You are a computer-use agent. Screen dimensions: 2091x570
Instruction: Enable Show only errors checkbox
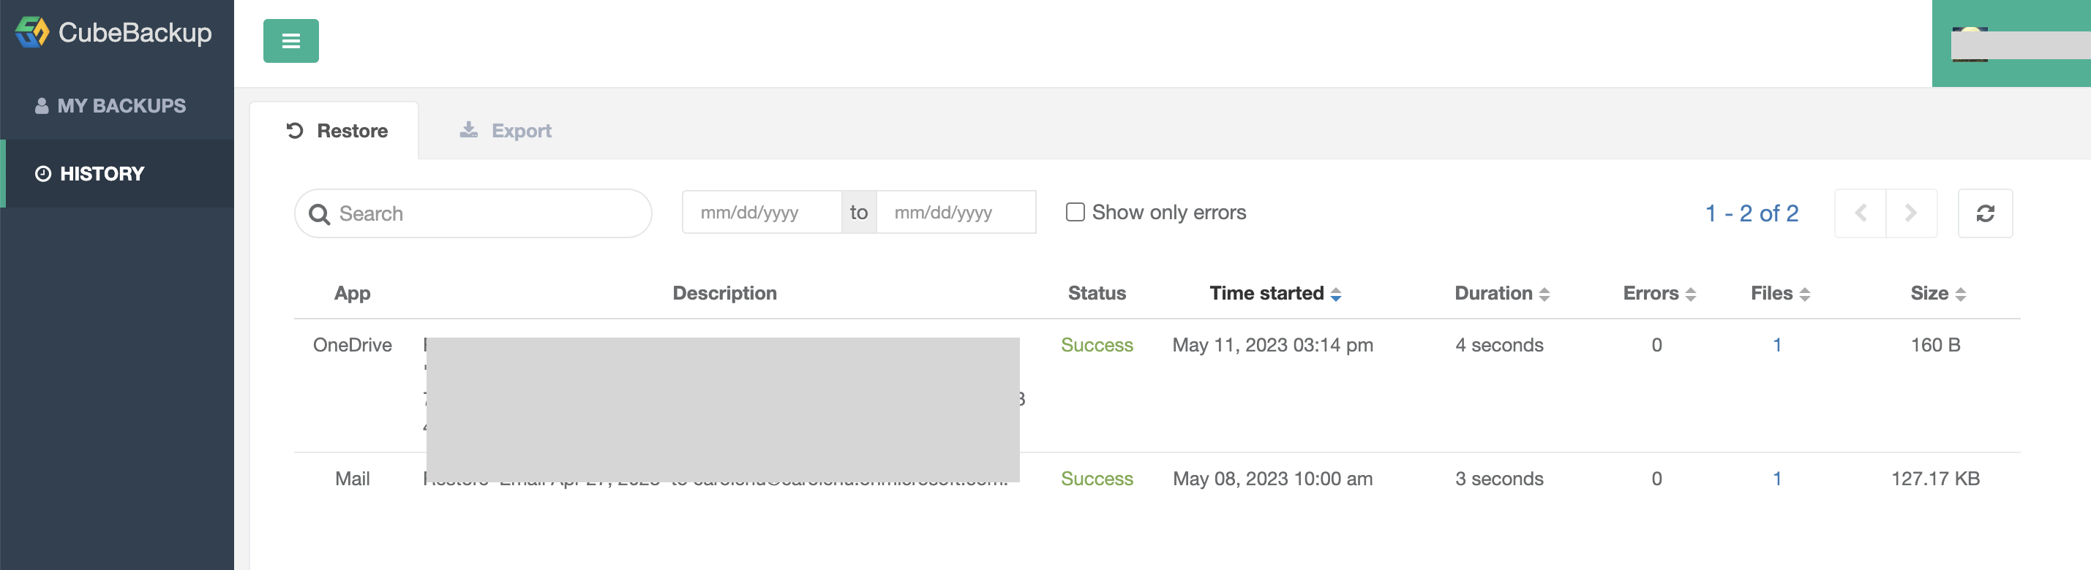point(1075,213)
